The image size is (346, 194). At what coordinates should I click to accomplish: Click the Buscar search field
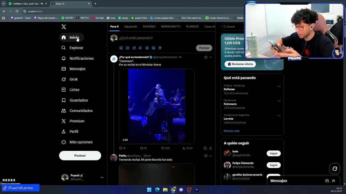click(x=232, y=27)
